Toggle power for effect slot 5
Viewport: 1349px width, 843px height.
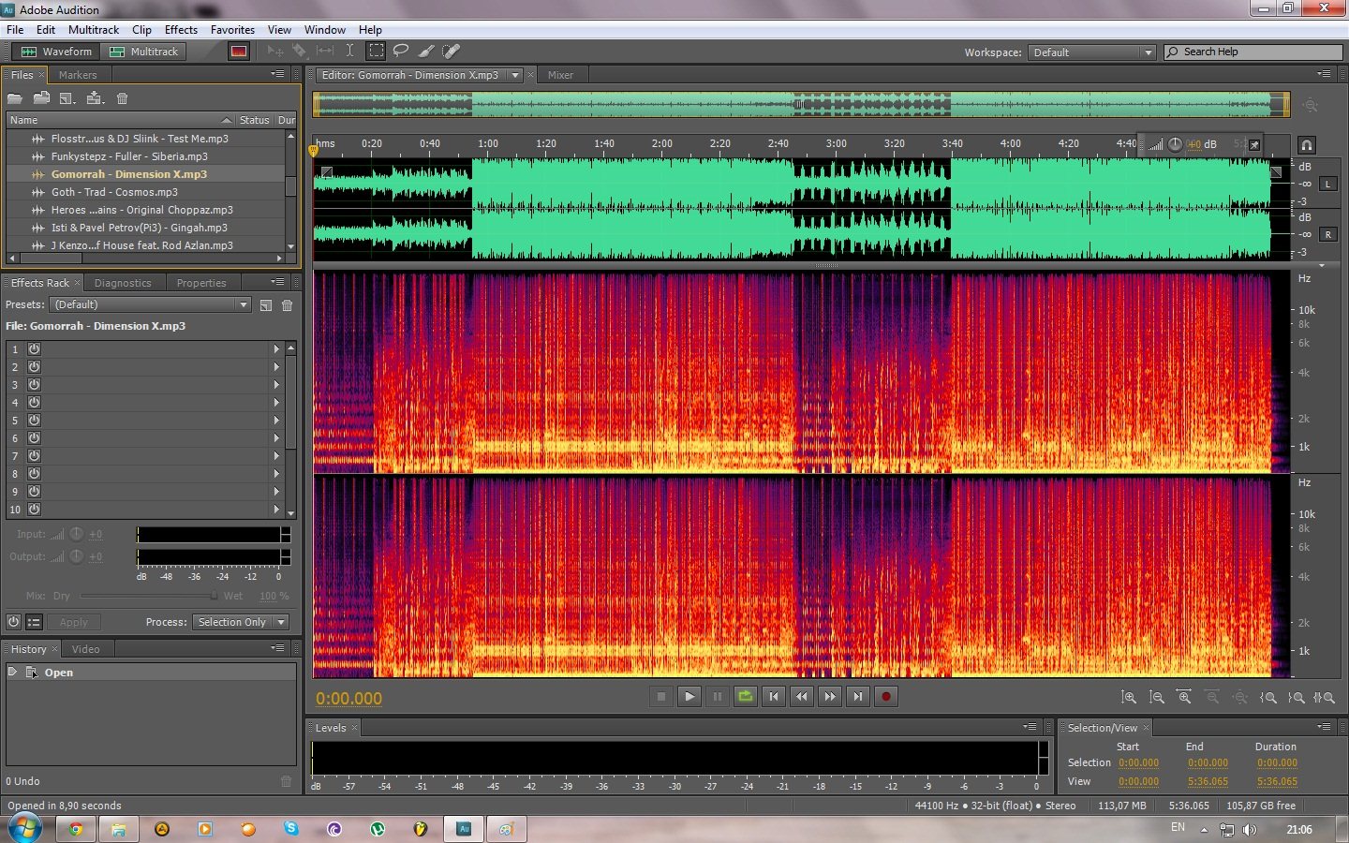pos(35,420)
